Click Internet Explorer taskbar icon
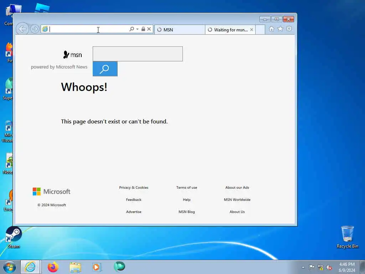 coord(30,267)
